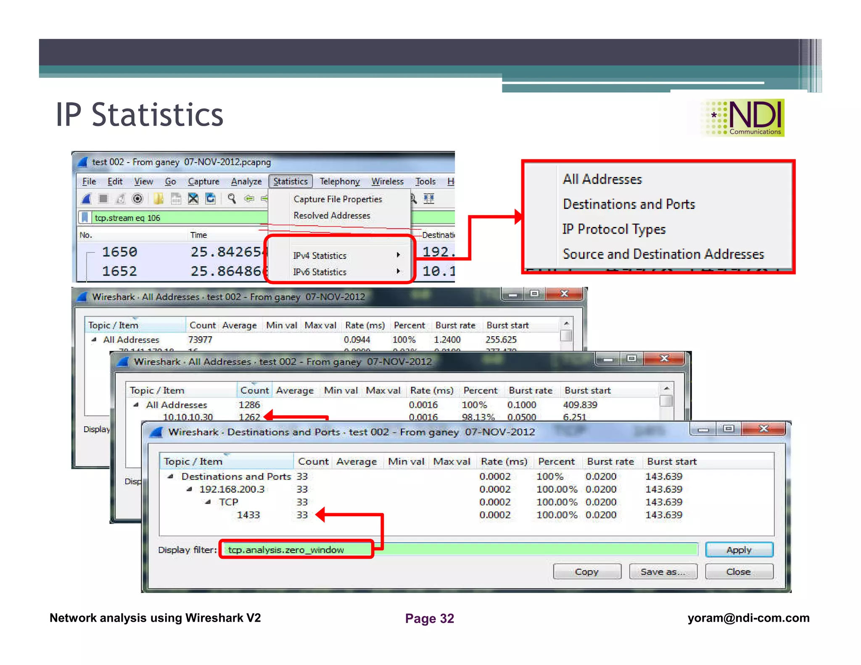Click Topic / Item header in Destinations window
Viewport: 861px width, 665px height.
tap(226, 462)
